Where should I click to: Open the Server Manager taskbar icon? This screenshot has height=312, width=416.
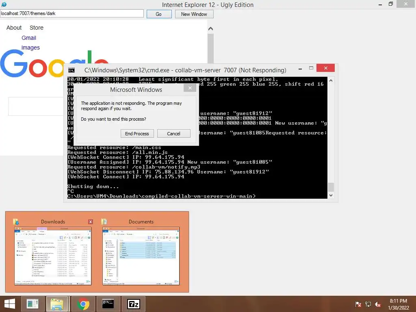pos(32,304)
